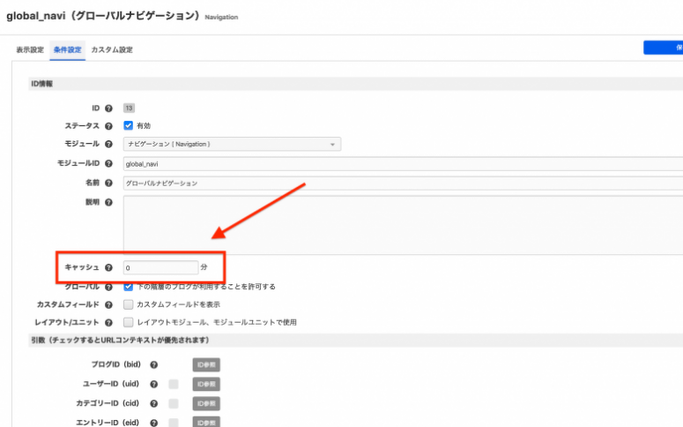Image resolution: width=683 pixels, height=427 pixels.
Task: Click help icon beside グローバル label
Action: point(109,287)
